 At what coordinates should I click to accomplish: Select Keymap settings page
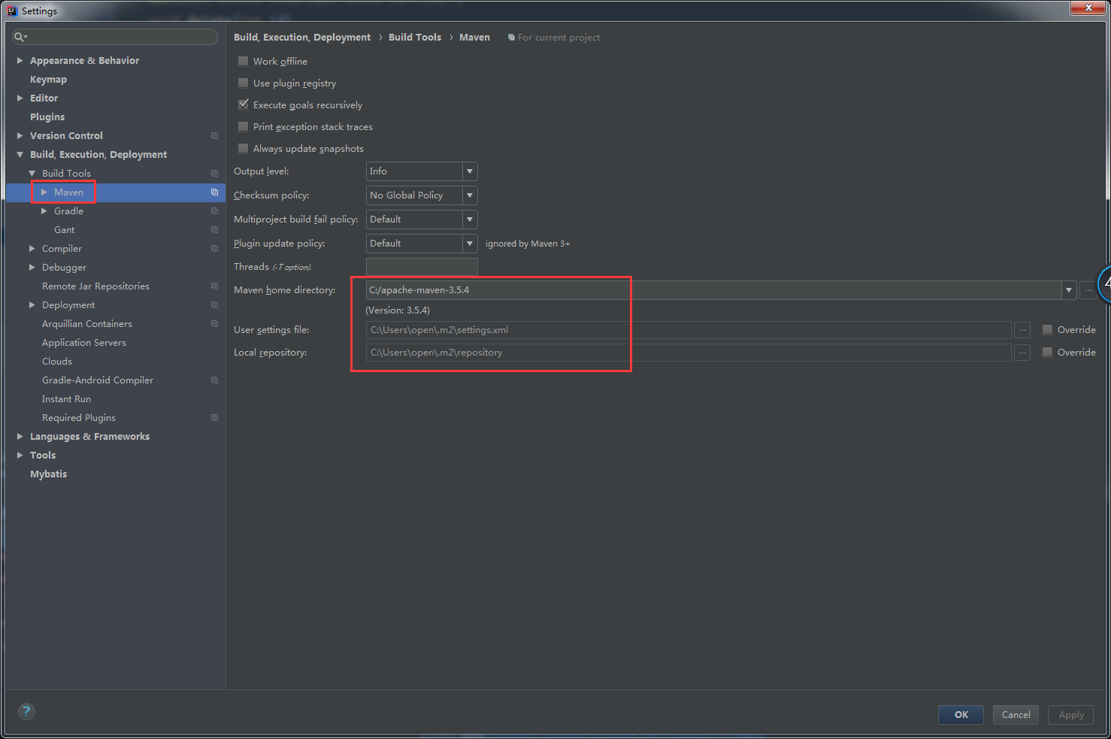click(48, 80)
